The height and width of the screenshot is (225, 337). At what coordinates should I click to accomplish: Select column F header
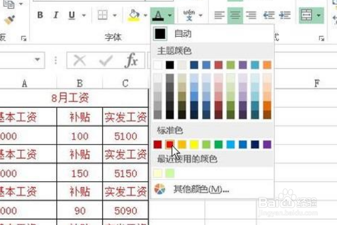tap(317, 83)
